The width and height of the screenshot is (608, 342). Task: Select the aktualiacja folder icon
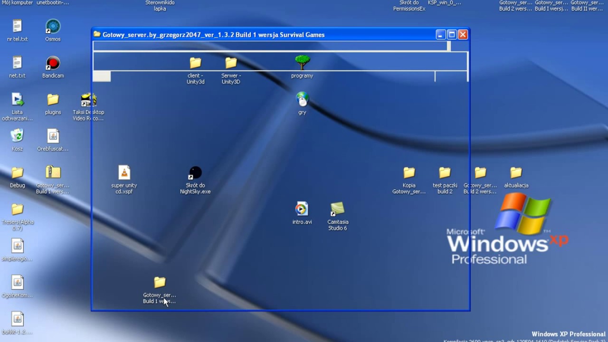click(516, 173)
